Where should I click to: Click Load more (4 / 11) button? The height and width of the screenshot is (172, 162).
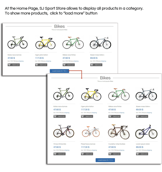click(105, 160)
